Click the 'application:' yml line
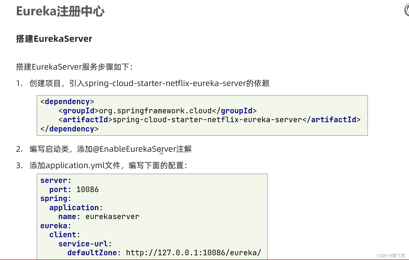 coord(76,208)
